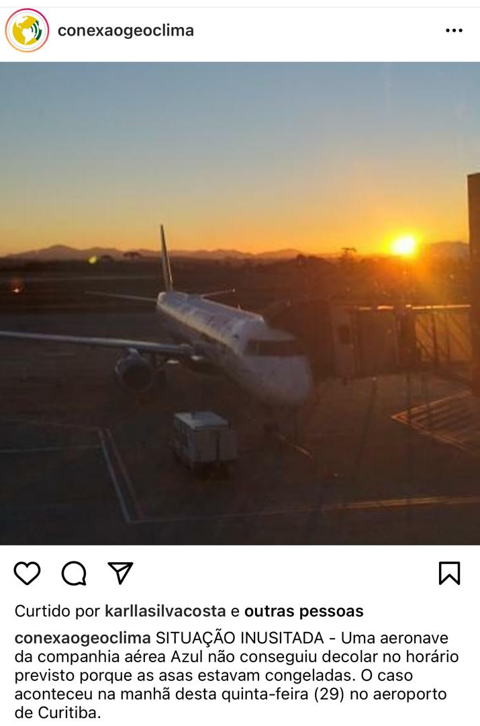Tap the baggage cart in the photo

pos(205,439)
